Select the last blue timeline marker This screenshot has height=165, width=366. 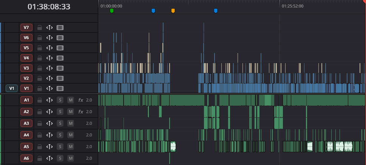(216, 11)
